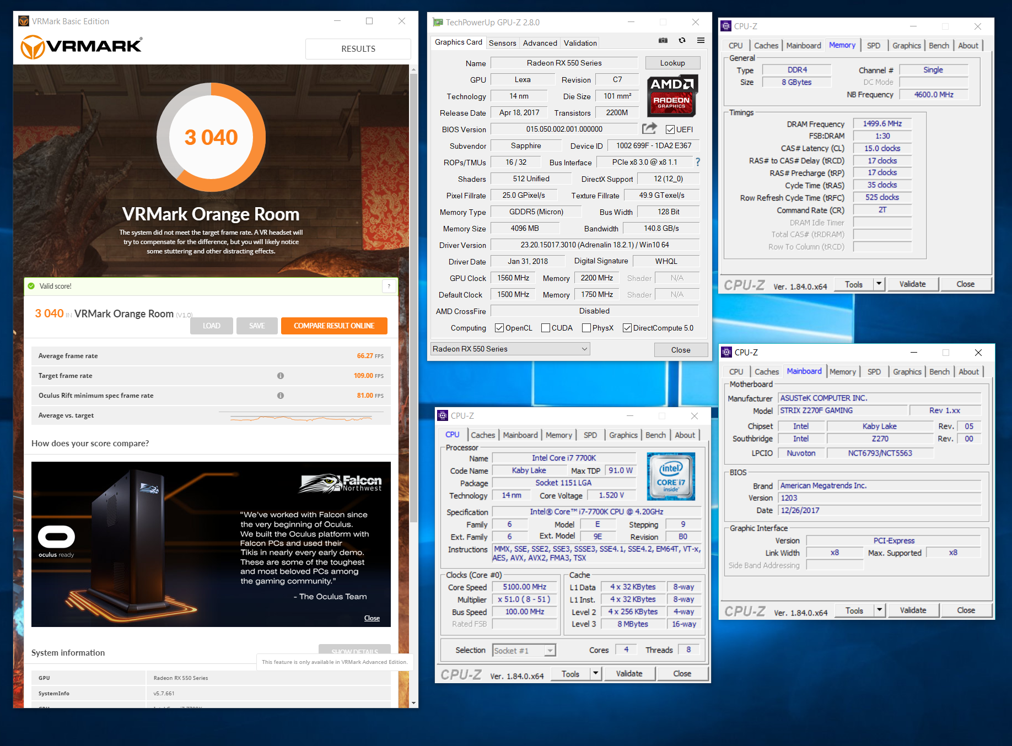Click the Falcon Northwest ad banner image
This screenshot has height=746, width=1012.
click(x=211, y=544)
